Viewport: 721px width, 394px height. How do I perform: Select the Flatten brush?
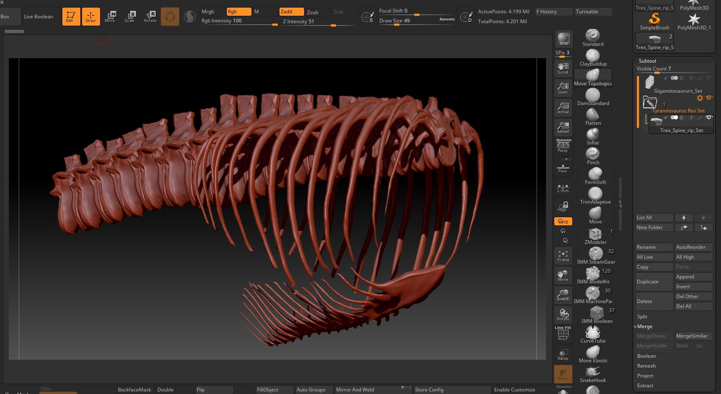pyautogui.click(x=593, y=117)
